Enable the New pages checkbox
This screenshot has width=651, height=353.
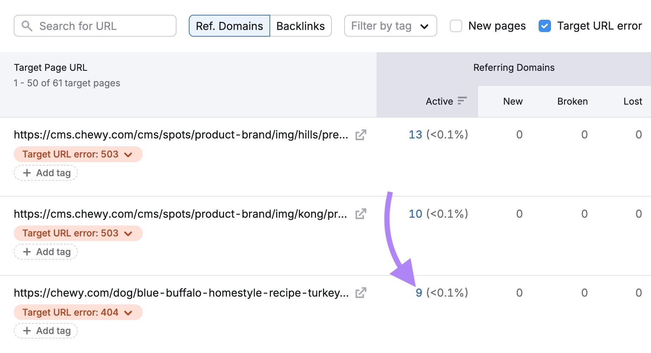pos(456,26)
